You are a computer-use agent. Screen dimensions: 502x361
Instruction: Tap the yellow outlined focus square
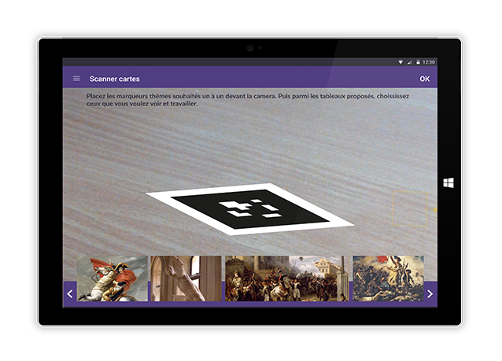pos(410,210)
